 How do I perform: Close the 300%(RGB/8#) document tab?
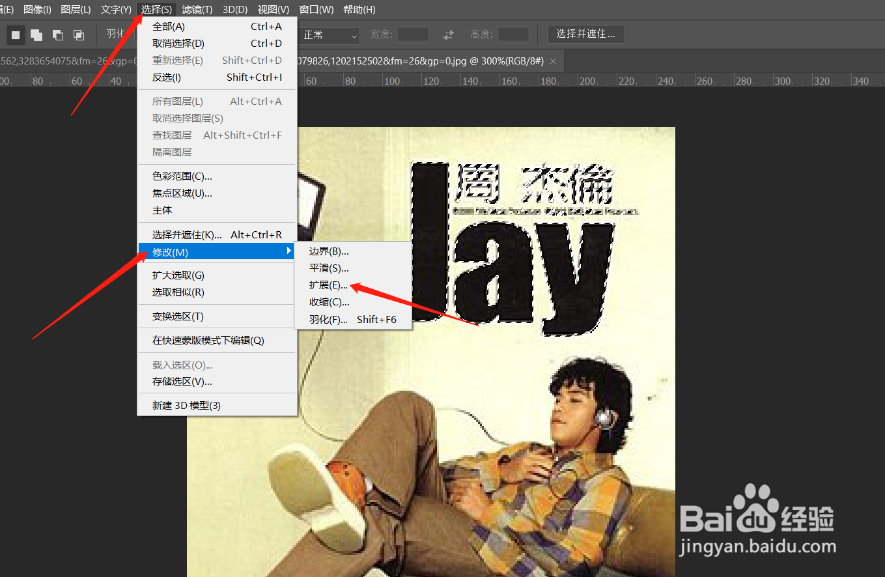(x=553, y=61)
